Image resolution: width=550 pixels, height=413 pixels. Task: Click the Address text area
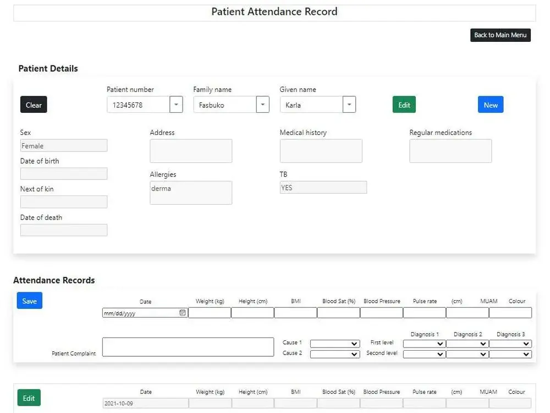(191, 151)
